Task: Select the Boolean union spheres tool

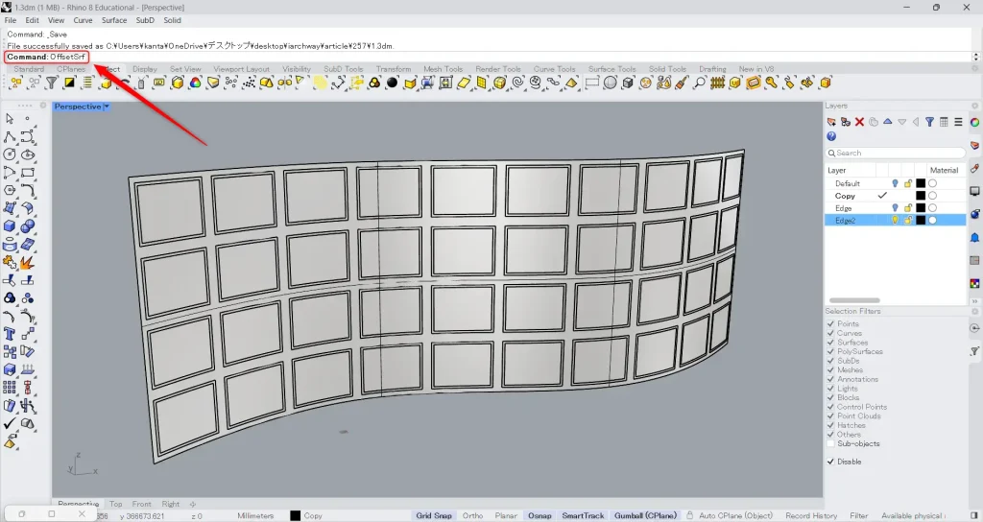Action: (28, 226)
